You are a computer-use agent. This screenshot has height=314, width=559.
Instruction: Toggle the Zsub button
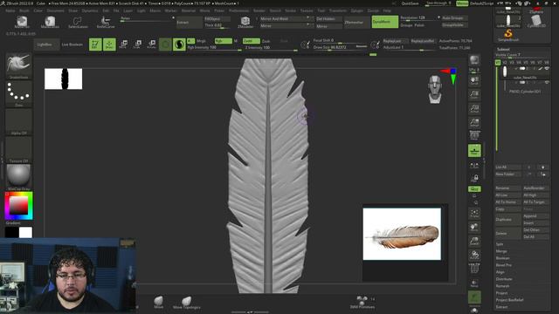pos(266,41)
